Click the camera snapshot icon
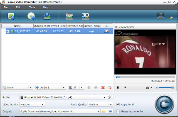Image resolution: width=178 pixels, height=117 pixels. 147,88
